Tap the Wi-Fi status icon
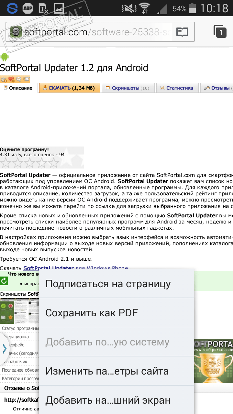Image resolution: width=233 pixels, height=414 pixels. [x=144, y=8]
